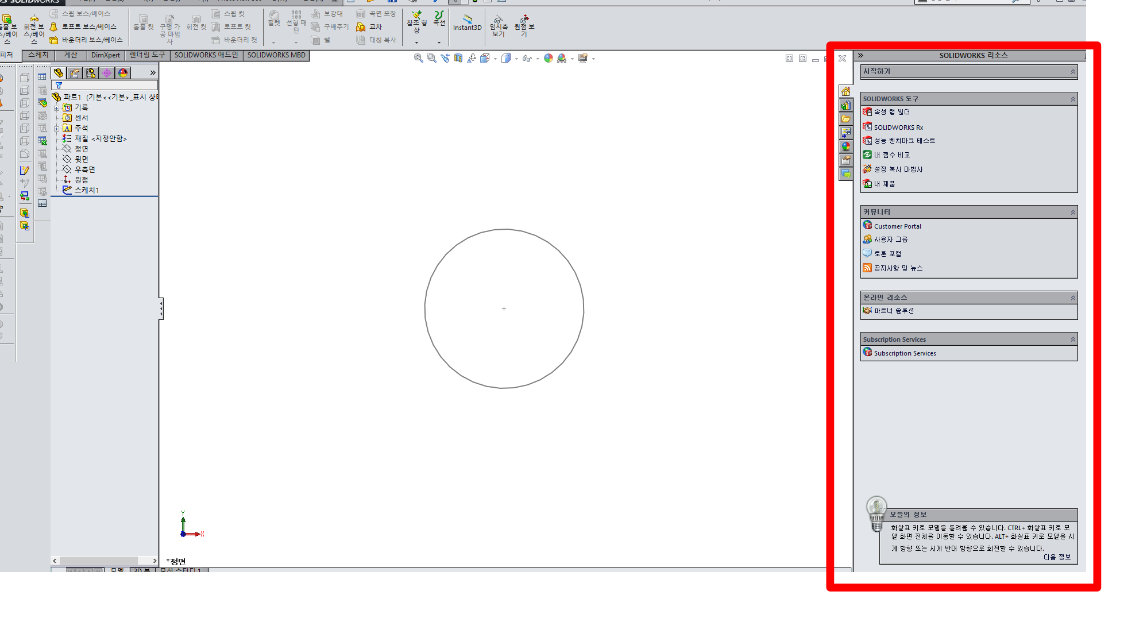Toggle the Instant3D button
The image size is (1147, 637).
[467, 22]
